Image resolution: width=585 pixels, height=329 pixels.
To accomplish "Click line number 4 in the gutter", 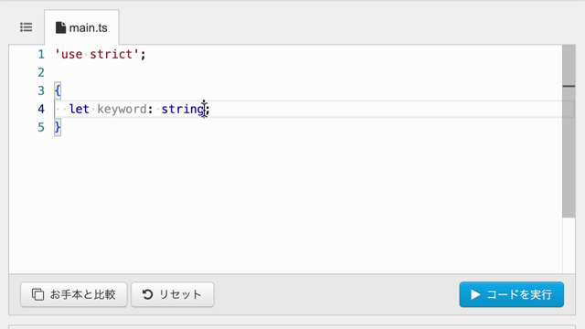I will (41, 109).
